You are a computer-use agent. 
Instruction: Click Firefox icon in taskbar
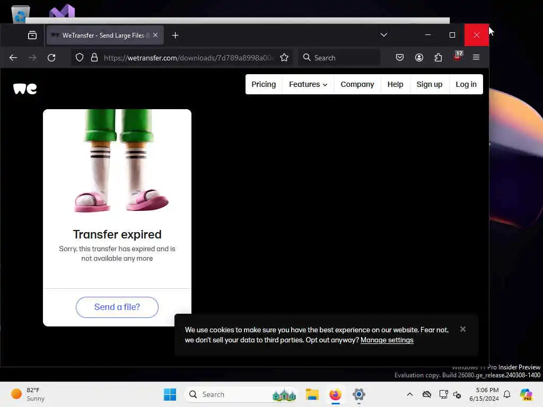(x=335, y=394)
